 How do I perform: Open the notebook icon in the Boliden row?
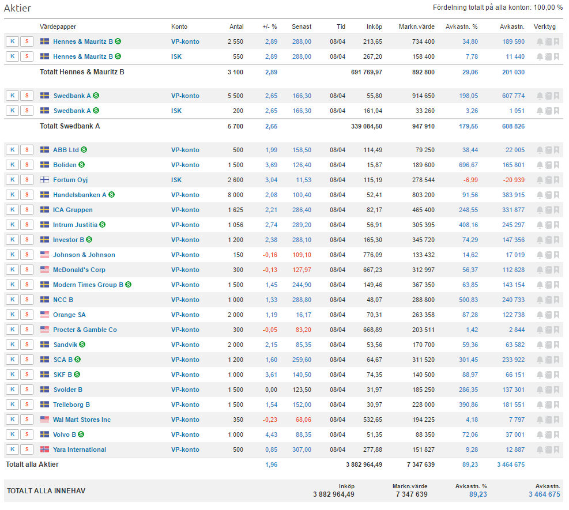(x=548, y=165)
